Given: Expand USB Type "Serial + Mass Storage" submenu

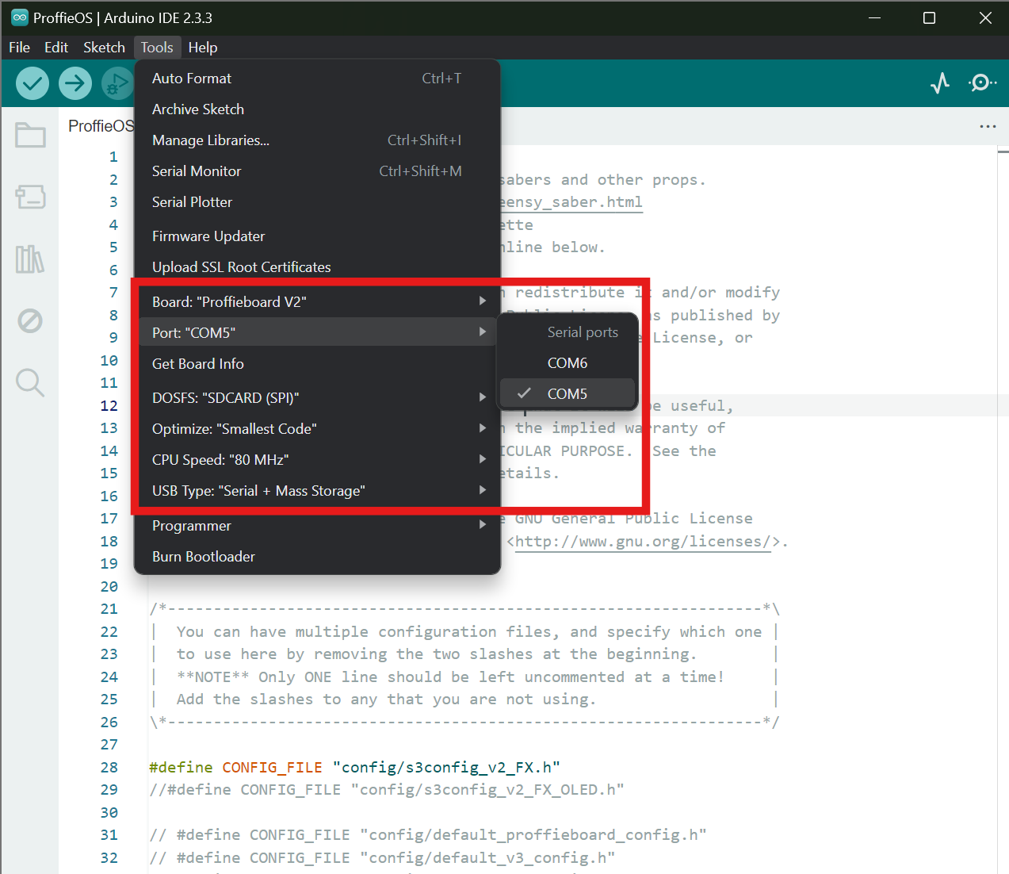Looking at the screenshot, I should pyautogui.click(x=317, y=491).
